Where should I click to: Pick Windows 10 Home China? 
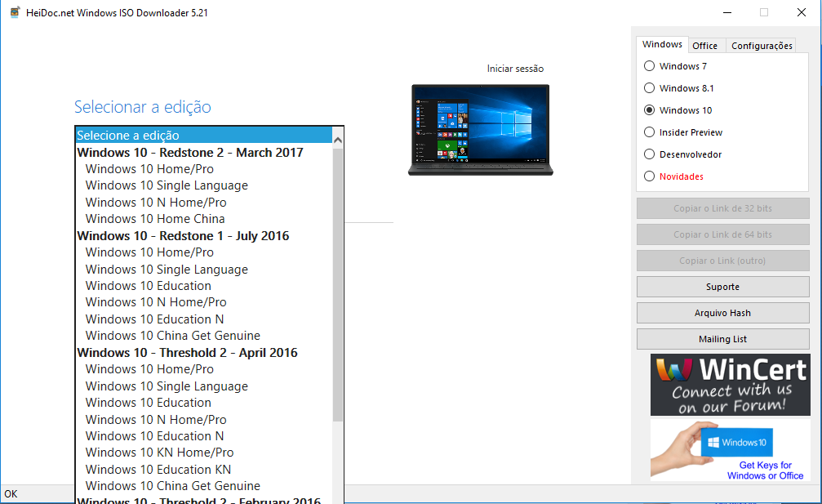coord(204,219)
